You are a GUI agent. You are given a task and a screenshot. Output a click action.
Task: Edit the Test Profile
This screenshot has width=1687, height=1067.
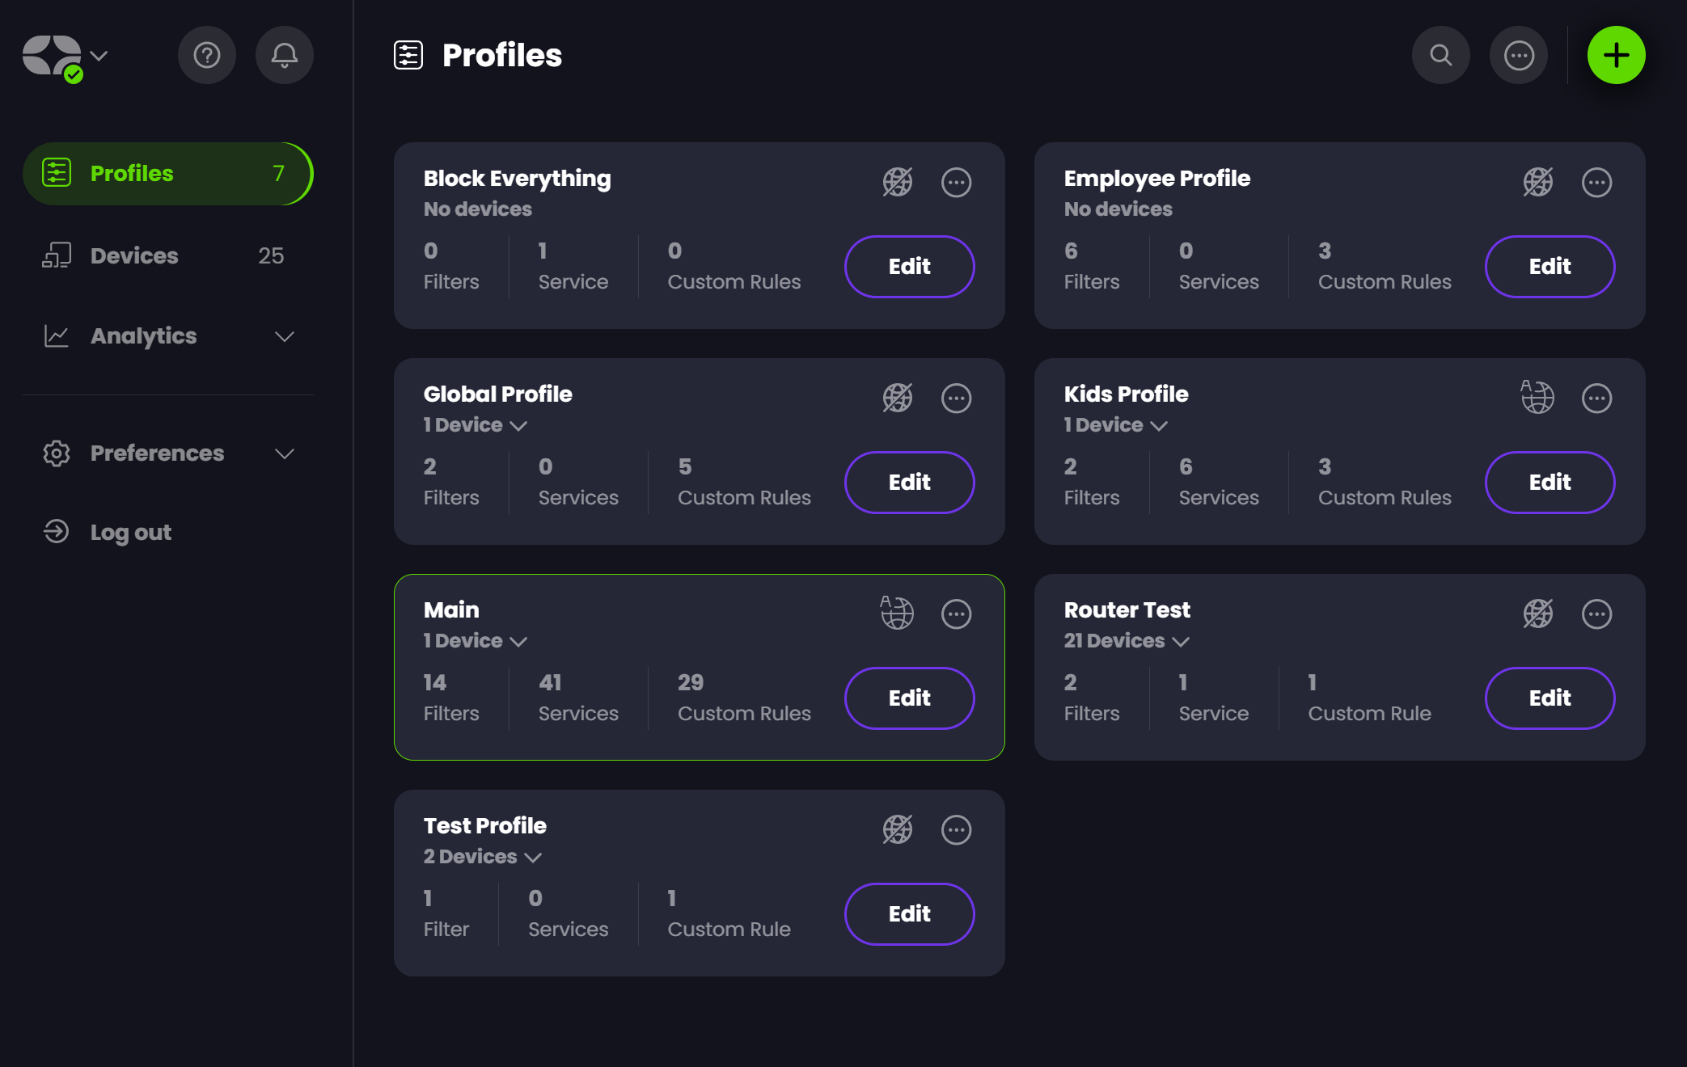(910, 914)
